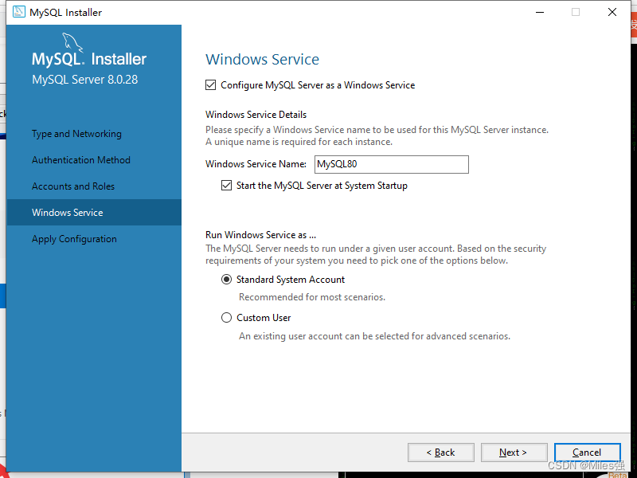637x478 pixels.
Task: Click the Back button
Action: (x=441, y=453)
